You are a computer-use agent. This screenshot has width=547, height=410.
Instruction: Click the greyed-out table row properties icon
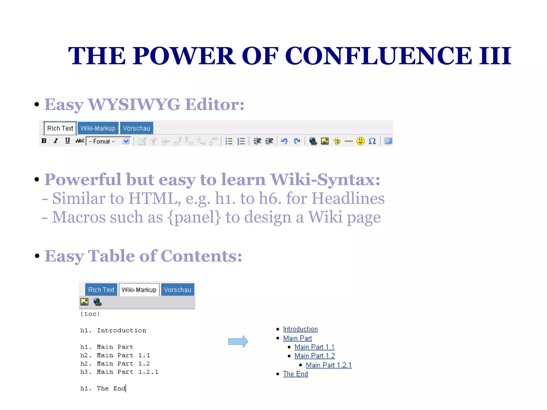pyautogui.click(x=154, y=141)
